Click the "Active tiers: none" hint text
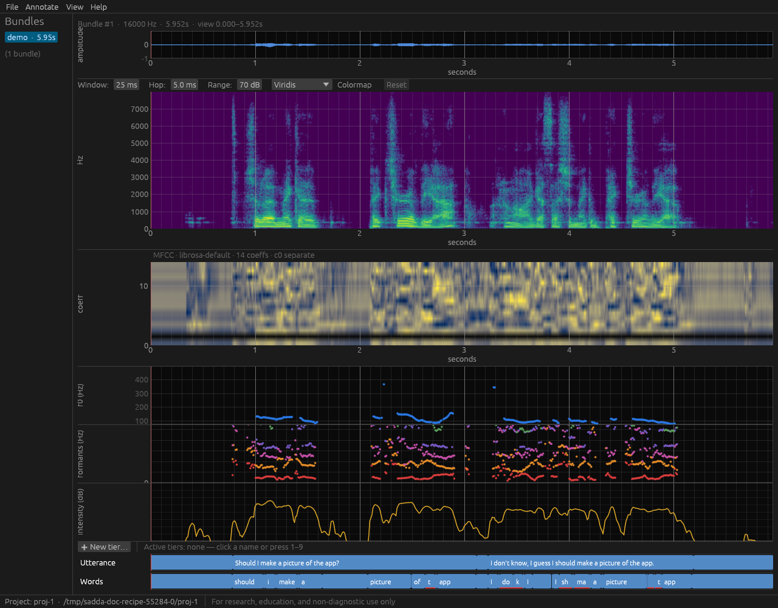The image size is (778, 608). [x=224, y=547]
